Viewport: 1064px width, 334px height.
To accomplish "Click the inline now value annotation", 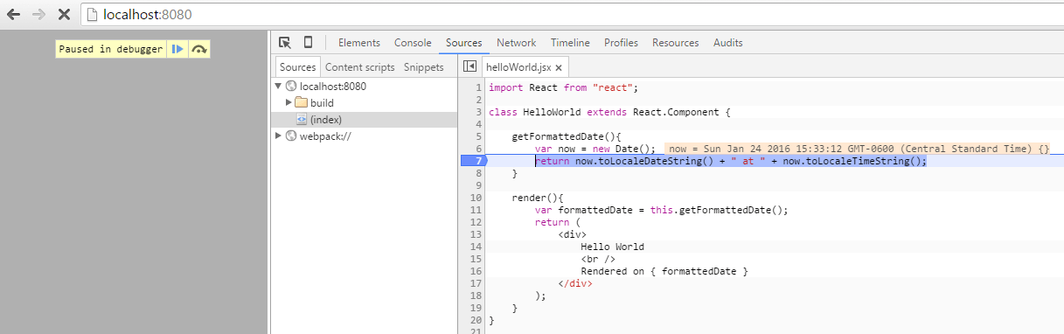I will click(x=859, y=150).
